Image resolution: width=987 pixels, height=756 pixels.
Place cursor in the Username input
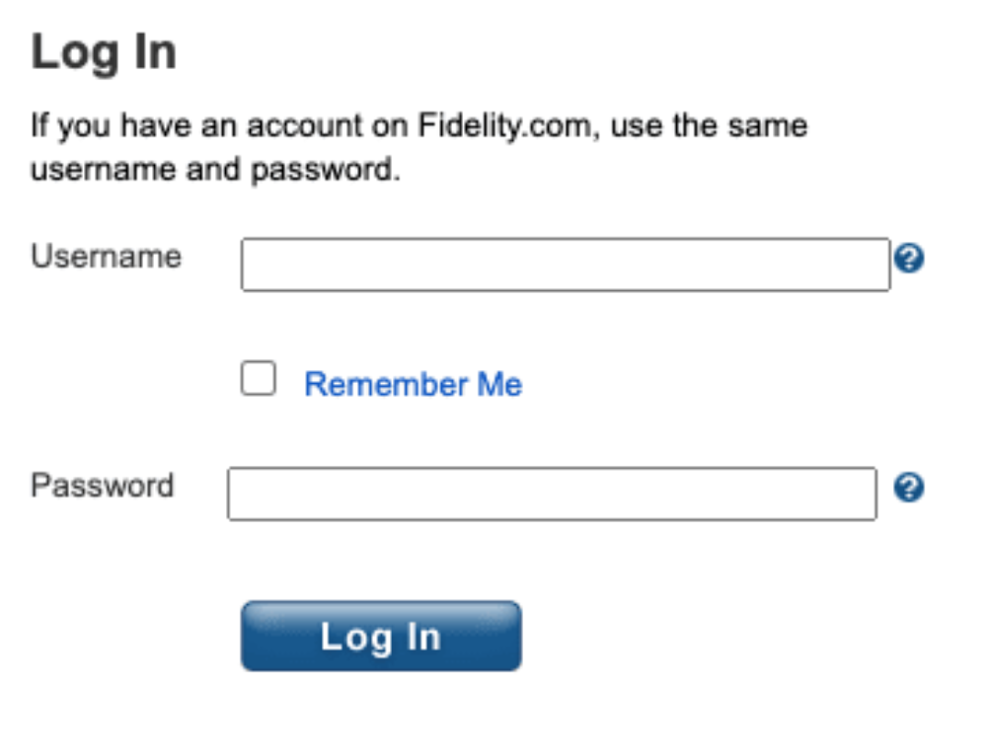click(x=565, y=265)
